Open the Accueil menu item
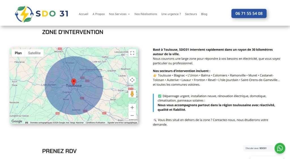 (84, 14)
